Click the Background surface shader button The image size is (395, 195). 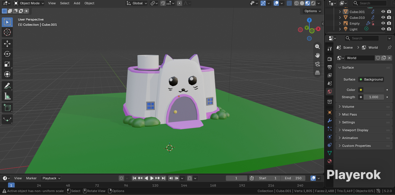[371, 79]
